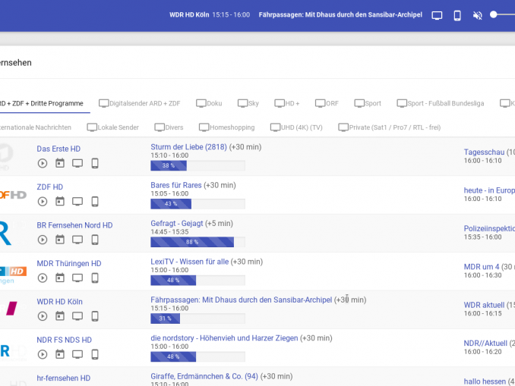Play MDR Thüringen HD stream
The image size is (515, 386).
43,278
